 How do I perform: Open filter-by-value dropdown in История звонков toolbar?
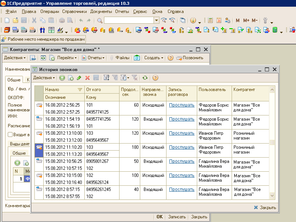point(125,78)
